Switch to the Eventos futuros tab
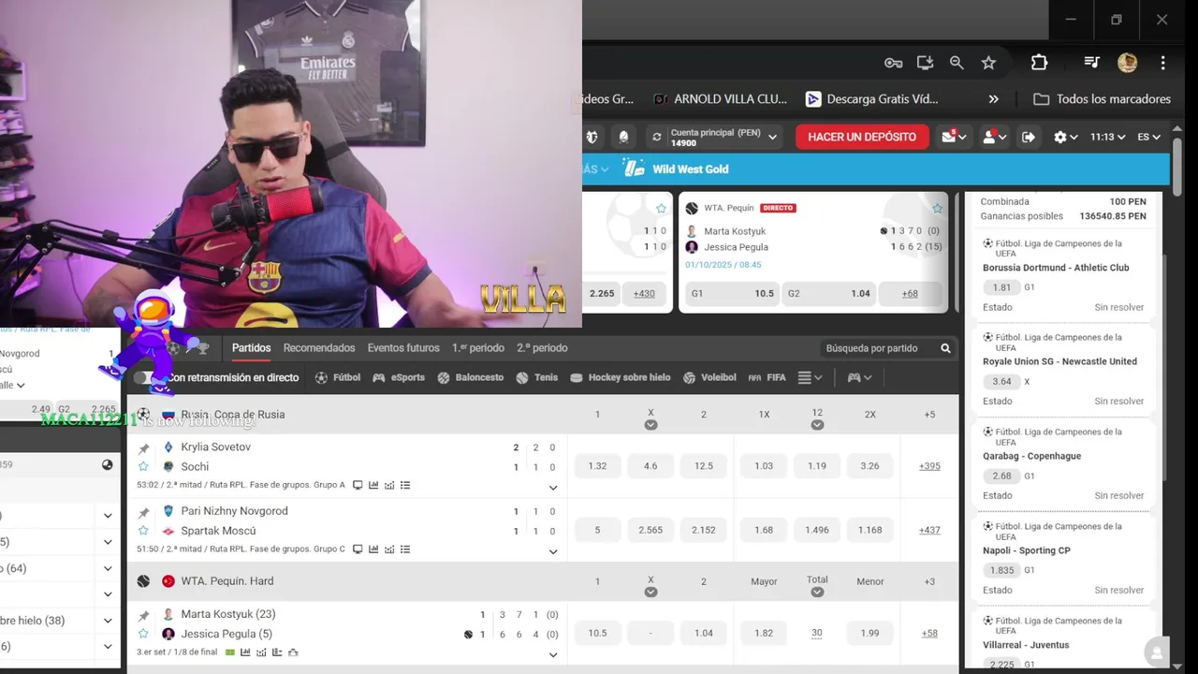Image resolution: width=1198 pixels, height=674 pixels. pyautogui.click(x=403, y=348)
